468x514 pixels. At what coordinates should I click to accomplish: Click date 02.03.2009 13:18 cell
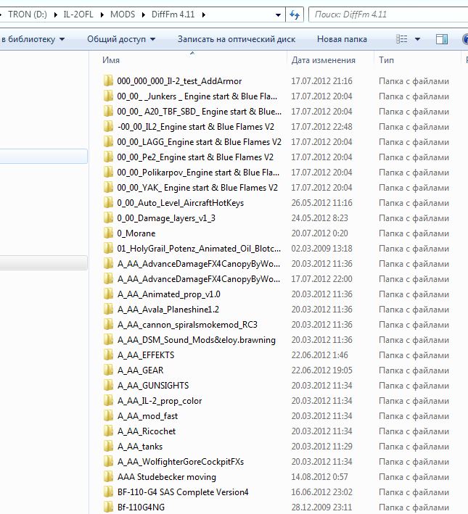(321, 249)
